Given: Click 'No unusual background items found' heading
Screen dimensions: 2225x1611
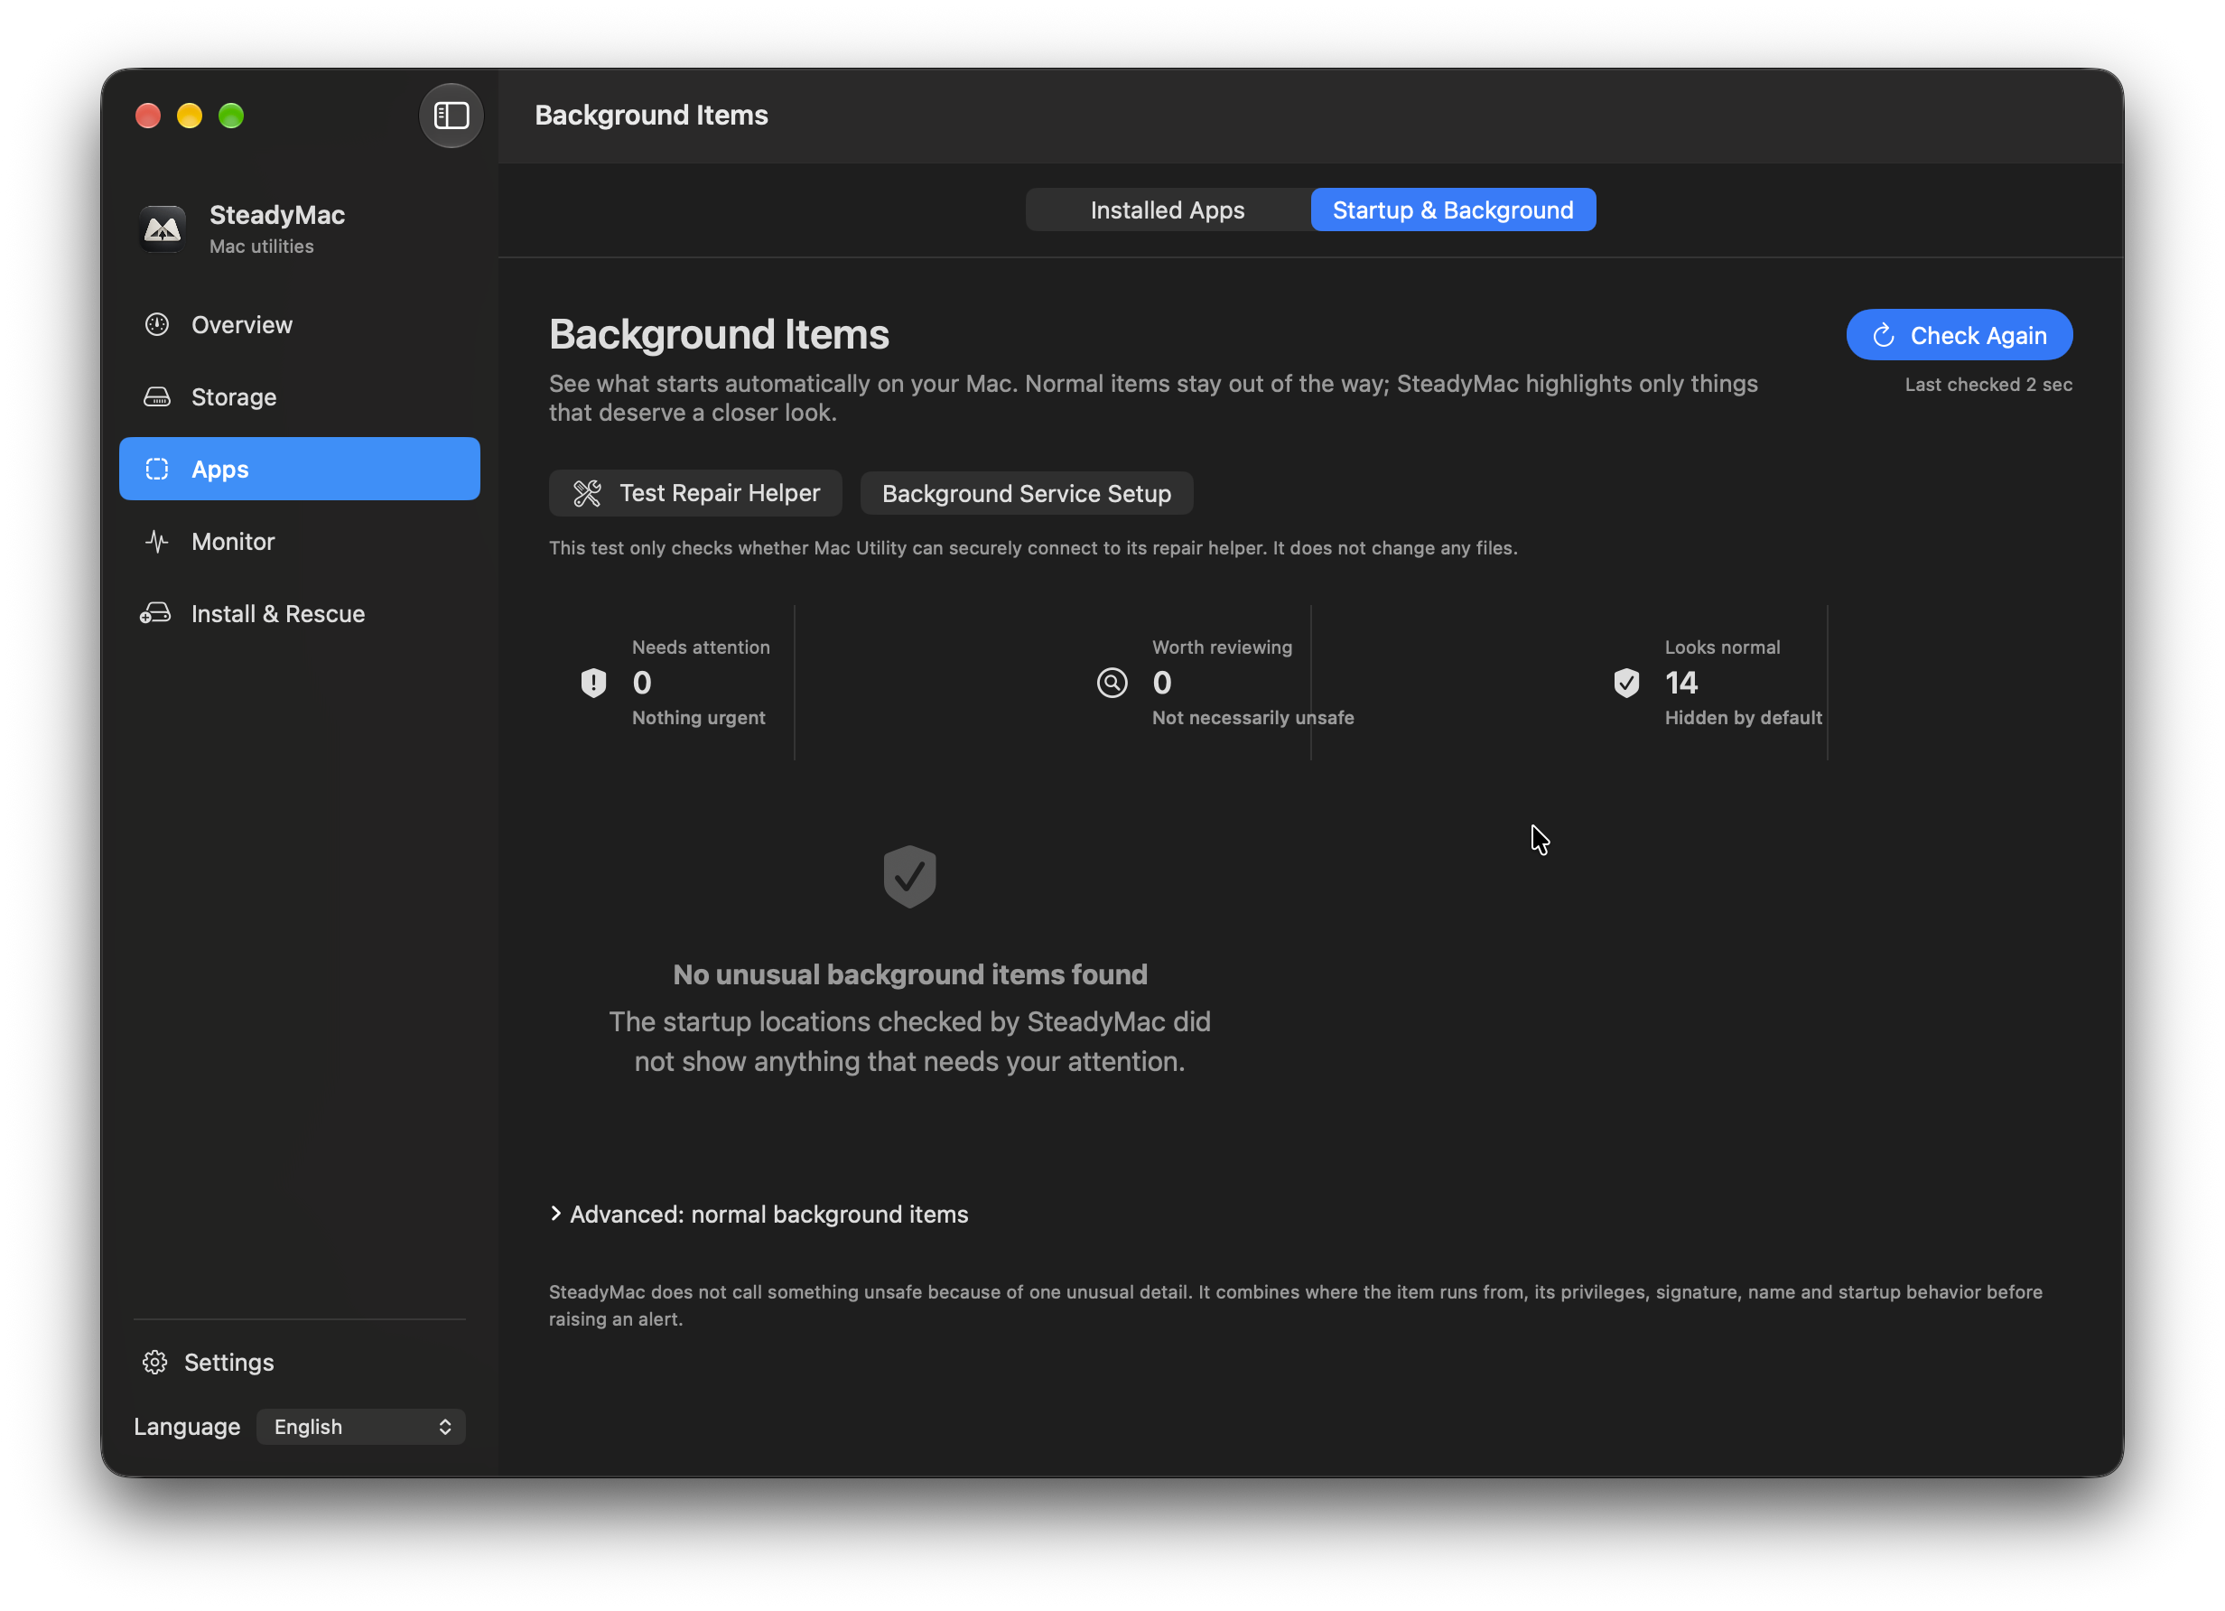Looking at the screenshot, I should pos(909,974).
